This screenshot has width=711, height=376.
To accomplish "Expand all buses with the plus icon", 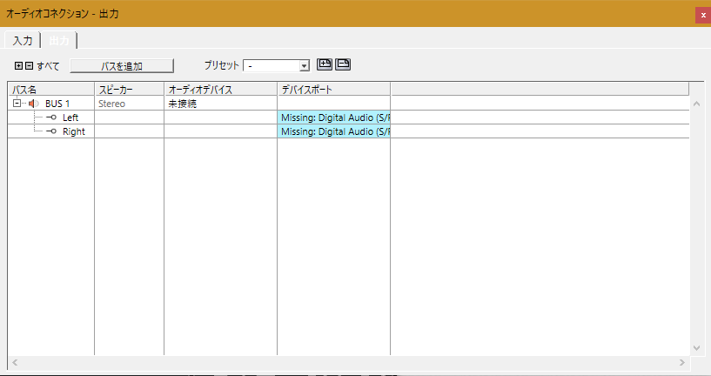I will pos(18,66).
